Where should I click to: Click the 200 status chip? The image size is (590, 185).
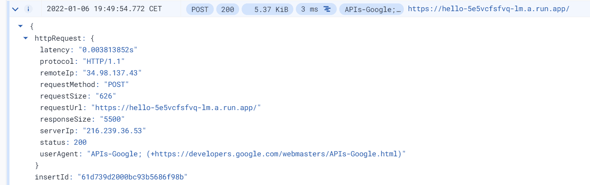[227, 9]
